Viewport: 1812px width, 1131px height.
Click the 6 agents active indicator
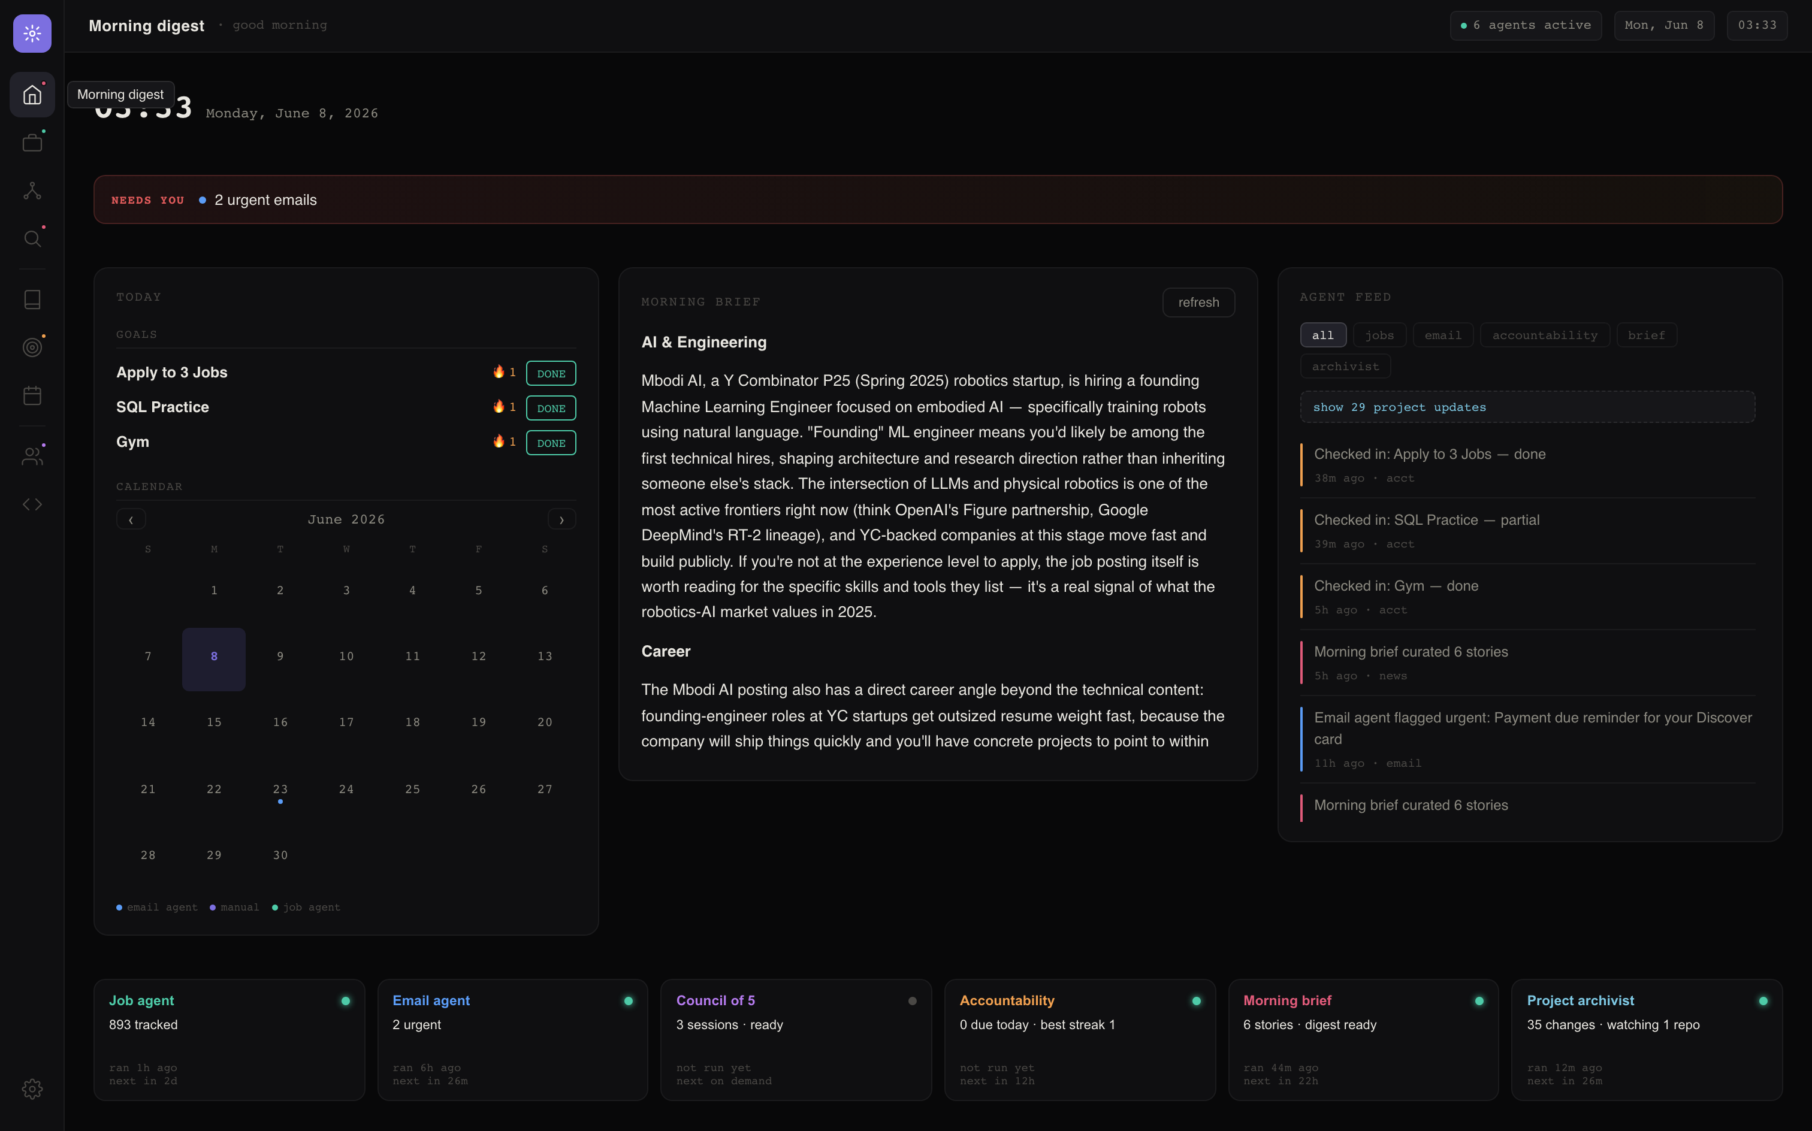[x=1525, y=25]
